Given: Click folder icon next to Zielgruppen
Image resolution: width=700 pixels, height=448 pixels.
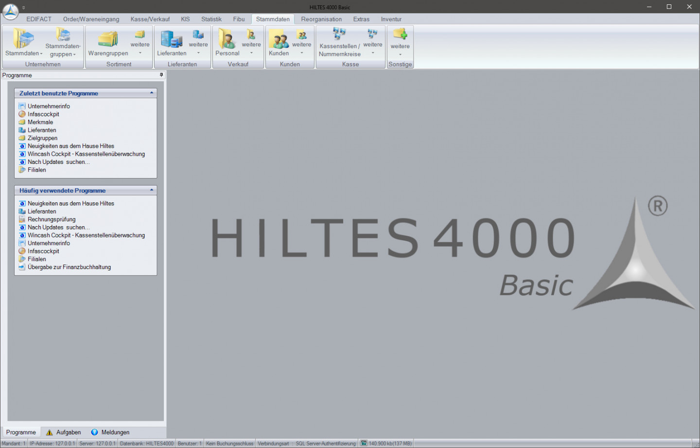Looking at the screenshot, I should coord(22,138).
